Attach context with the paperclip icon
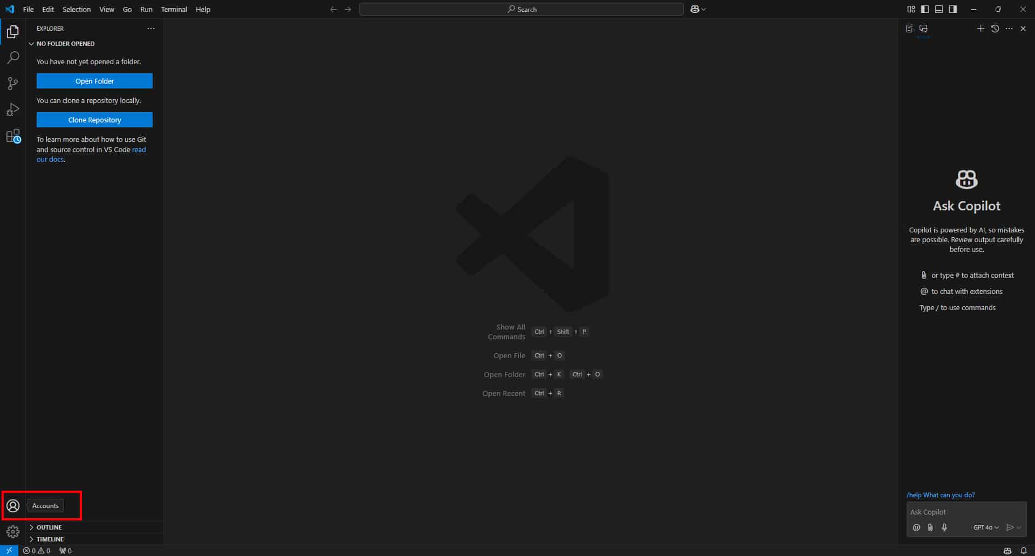1035x556 pixels. [x=930, y=527]
